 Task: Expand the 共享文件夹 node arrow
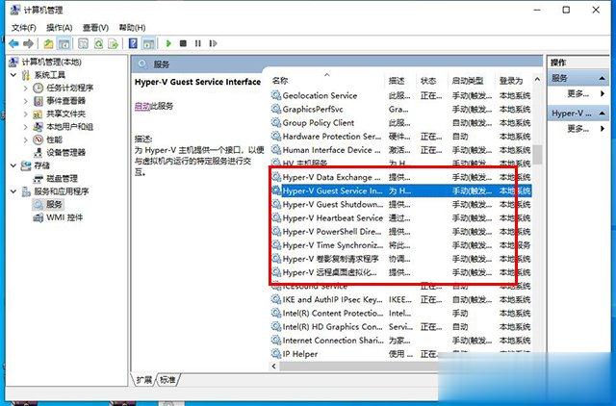(26, 114)
